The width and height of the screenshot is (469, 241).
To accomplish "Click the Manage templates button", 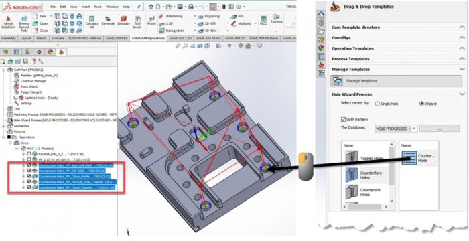I will point(397,81).
